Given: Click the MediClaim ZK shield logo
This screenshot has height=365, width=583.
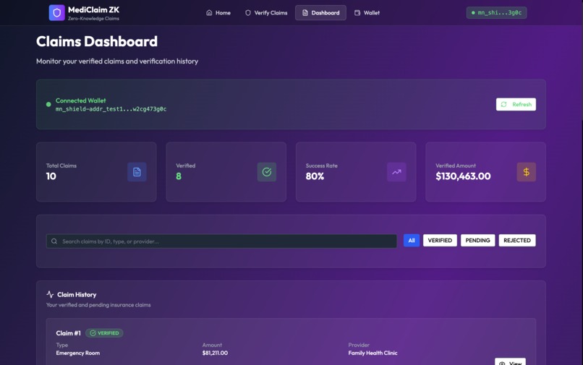Looking at the screenshot, I should tap(57, 12).
